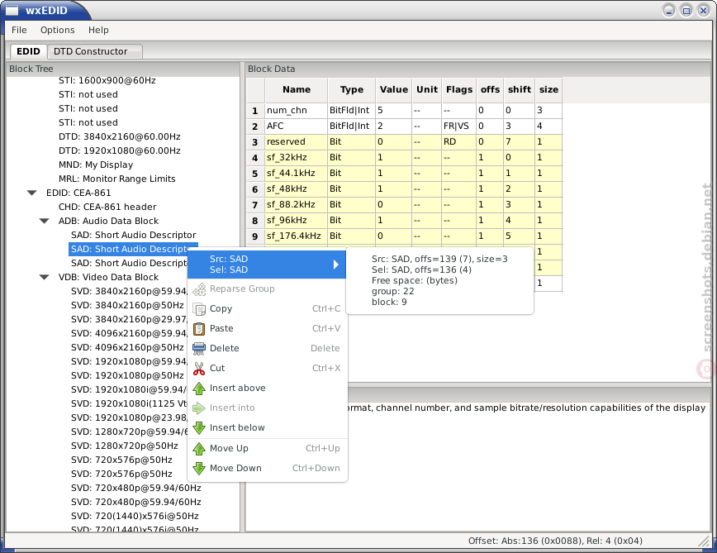Select SVD: 1280x720p@50Hz tree item

click(x=125, y=446)
